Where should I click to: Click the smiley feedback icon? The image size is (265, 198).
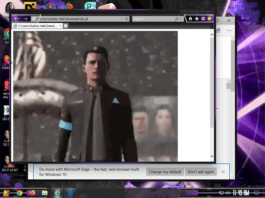[x=209, y=19]
